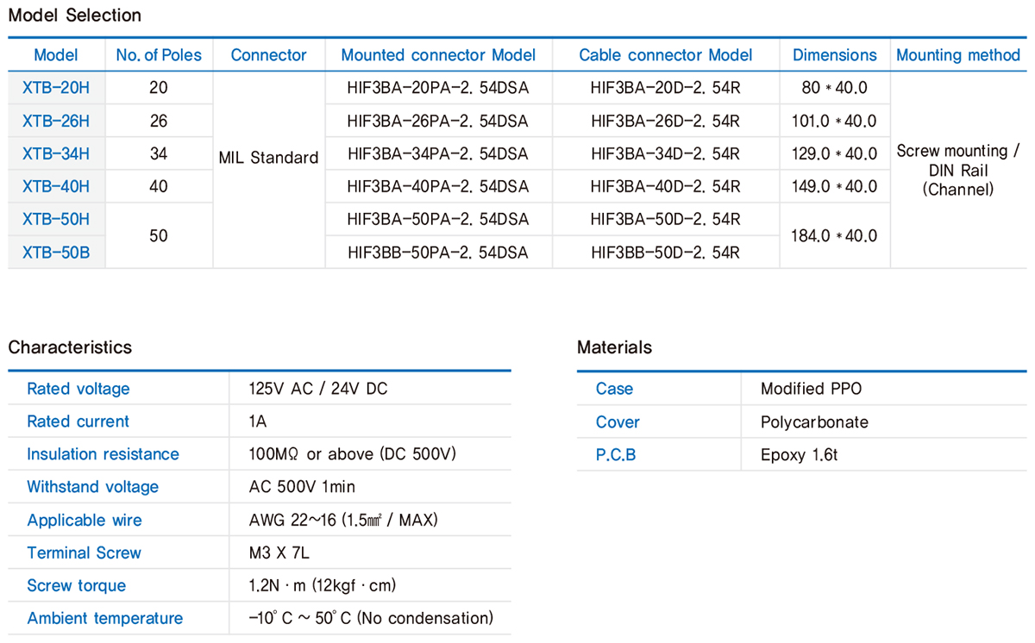The image size is (1035, 643).
Task: Click the Ambient temperature label
Action: [103, 618]
